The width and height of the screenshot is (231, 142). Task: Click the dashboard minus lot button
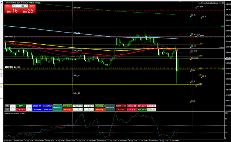pyautogui.click(x=7, y=109)
